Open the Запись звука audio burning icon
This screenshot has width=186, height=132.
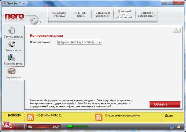click(12, 44)
